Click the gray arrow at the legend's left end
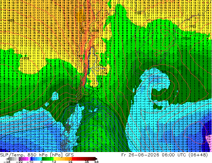Screen dimensions: 212x163 point(7,159)
